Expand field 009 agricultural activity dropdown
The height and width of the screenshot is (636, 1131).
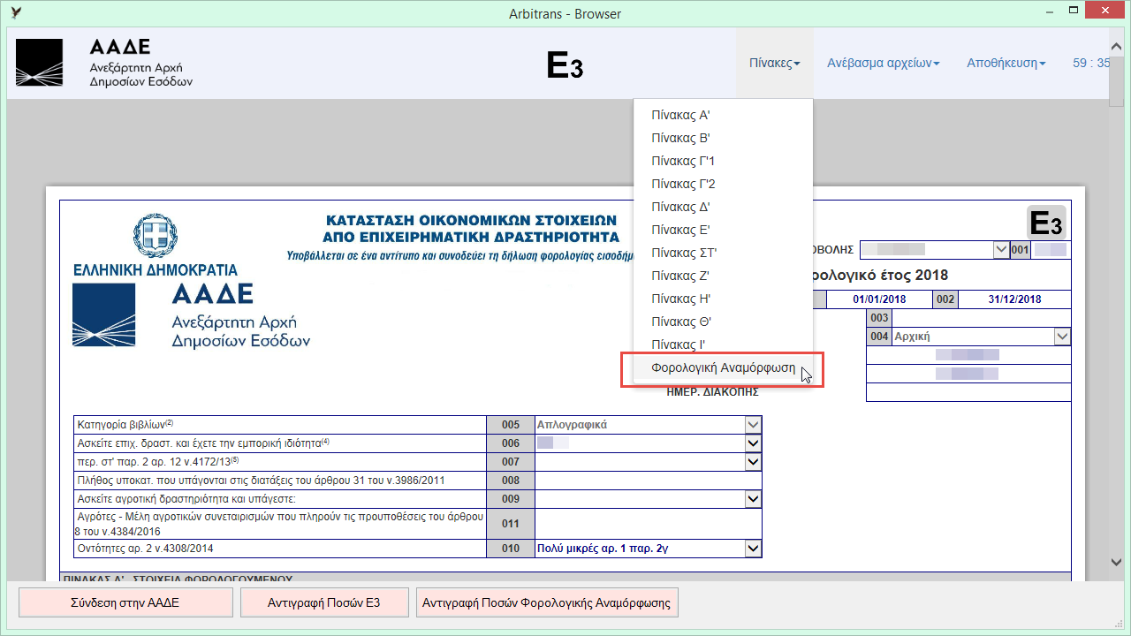tap(753, 498)
